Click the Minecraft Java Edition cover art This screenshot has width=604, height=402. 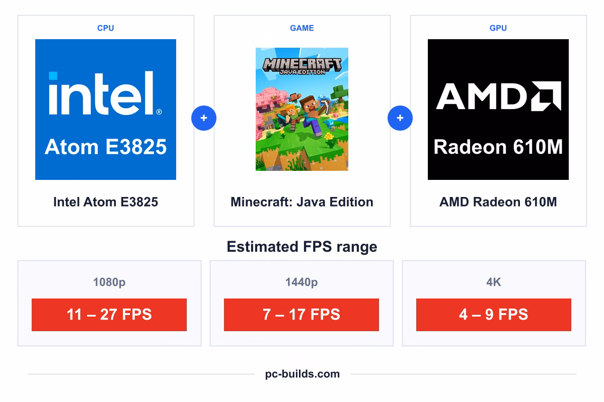pos(302,109)
